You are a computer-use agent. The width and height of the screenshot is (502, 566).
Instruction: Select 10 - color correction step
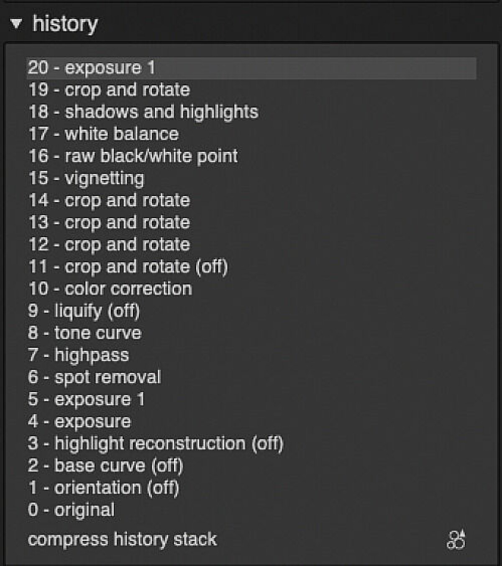(x=251, y=289)
